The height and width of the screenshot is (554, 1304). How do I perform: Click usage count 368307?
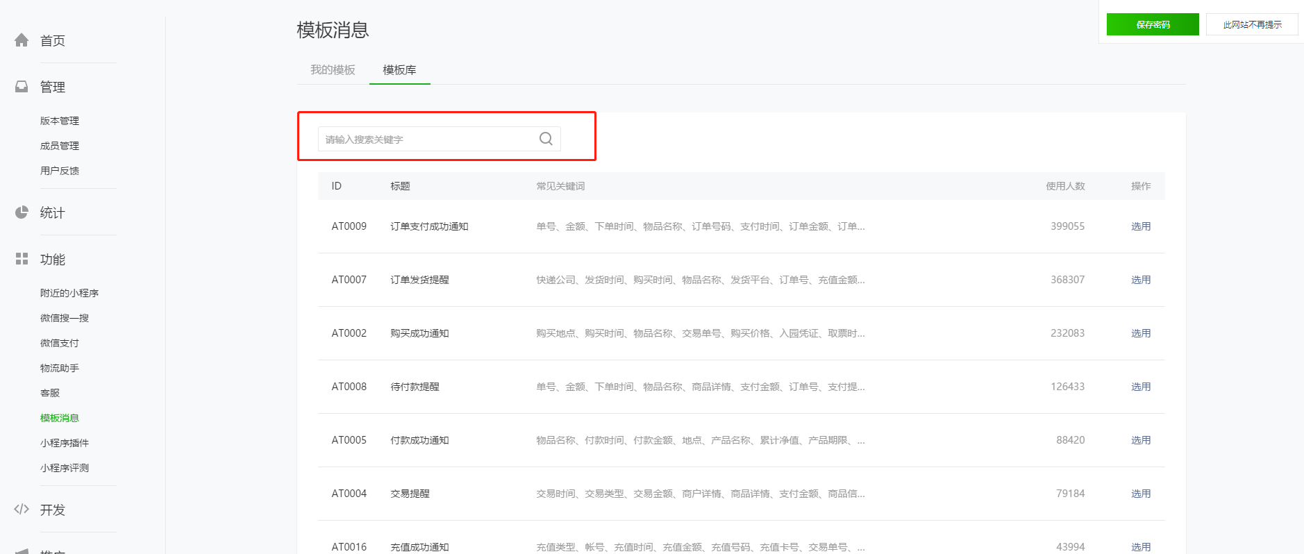click(1067, 280)
